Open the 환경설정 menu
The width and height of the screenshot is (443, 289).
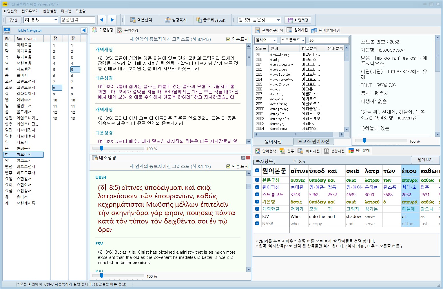pyautogui.click(x=50, y=11)
